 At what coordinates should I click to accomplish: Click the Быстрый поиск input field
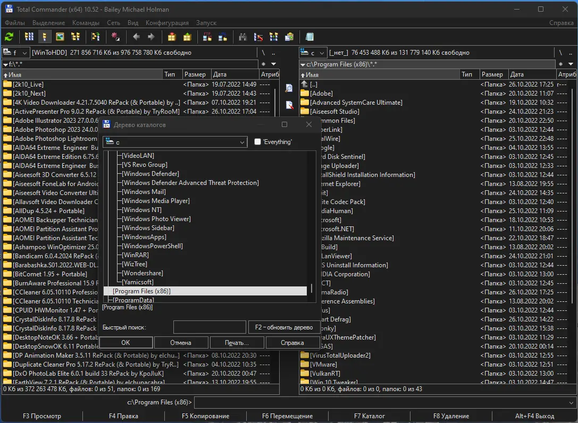[x=210, y=327]
